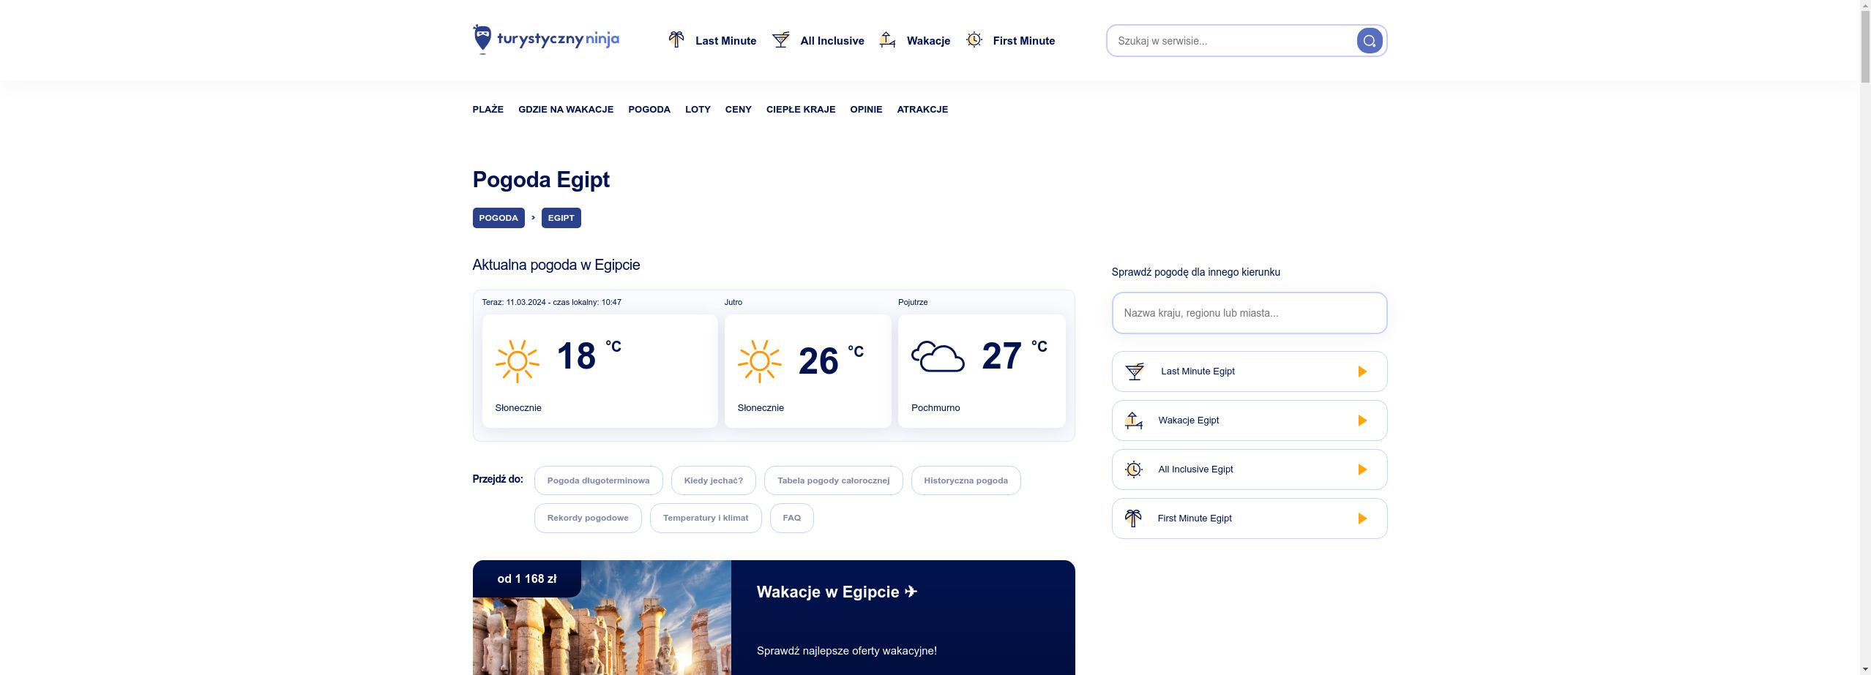Open the Wakacje Egipt sidebar link

[1188, 421]
